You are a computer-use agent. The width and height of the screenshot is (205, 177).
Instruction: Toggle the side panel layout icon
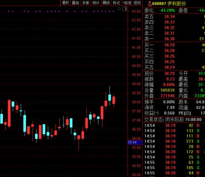pos(124,9)
